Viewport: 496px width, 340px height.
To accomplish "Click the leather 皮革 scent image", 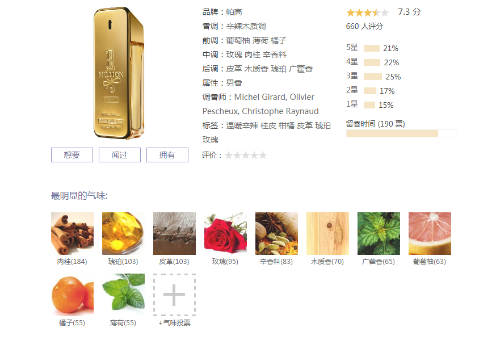I will coord(175,233).
